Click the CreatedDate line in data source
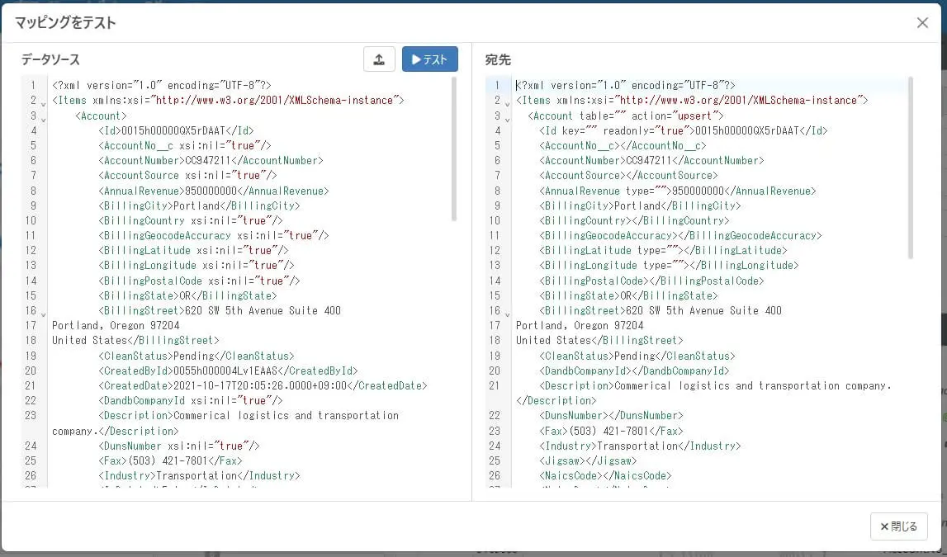This screenshot has height=557, width=947. [263, 385]
